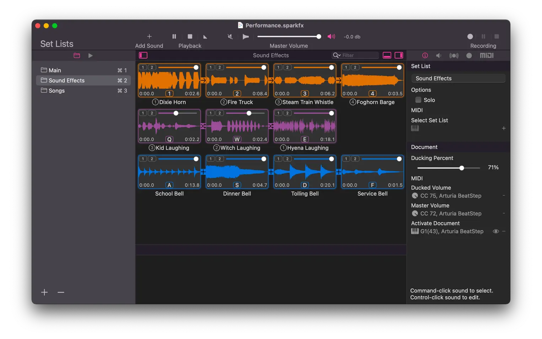Screen dimensions: 542x339
Task: Toggle output 1 button on Dixie Horn
Action: [x=143, y=67]
